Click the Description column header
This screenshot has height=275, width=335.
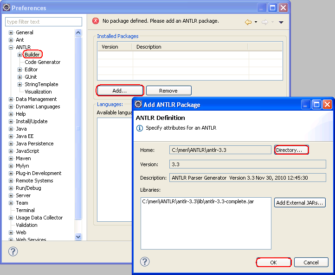[x=190, y=47]
